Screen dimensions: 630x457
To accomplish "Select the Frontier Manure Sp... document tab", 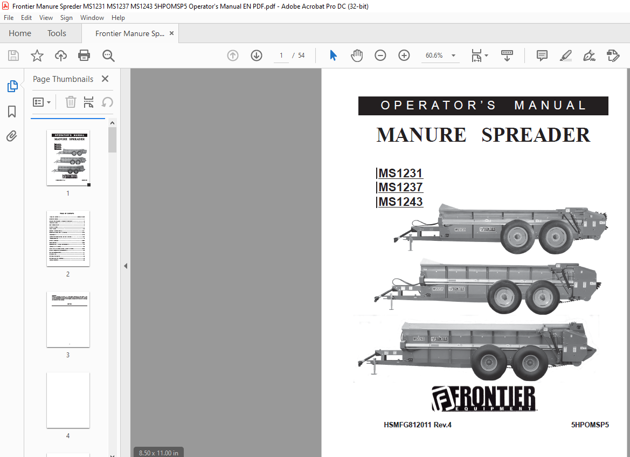I will click(x=130, y=34).
